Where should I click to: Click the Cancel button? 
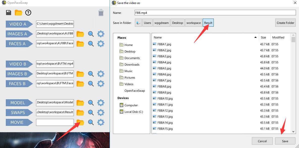click(262, 141)
